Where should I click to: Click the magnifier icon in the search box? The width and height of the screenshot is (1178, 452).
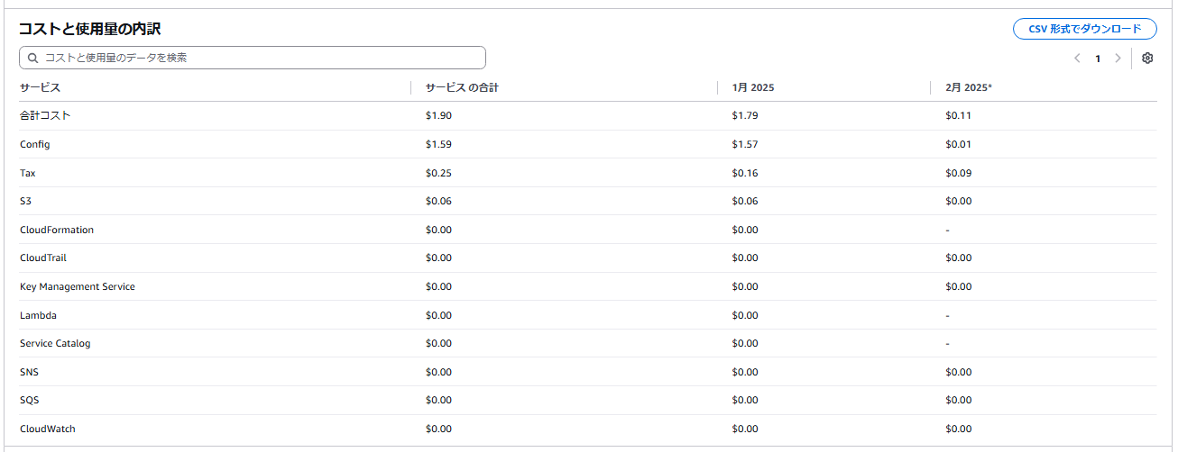coord(33,58)
